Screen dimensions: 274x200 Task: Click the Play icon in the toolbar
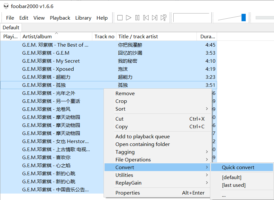coord(128,18)
